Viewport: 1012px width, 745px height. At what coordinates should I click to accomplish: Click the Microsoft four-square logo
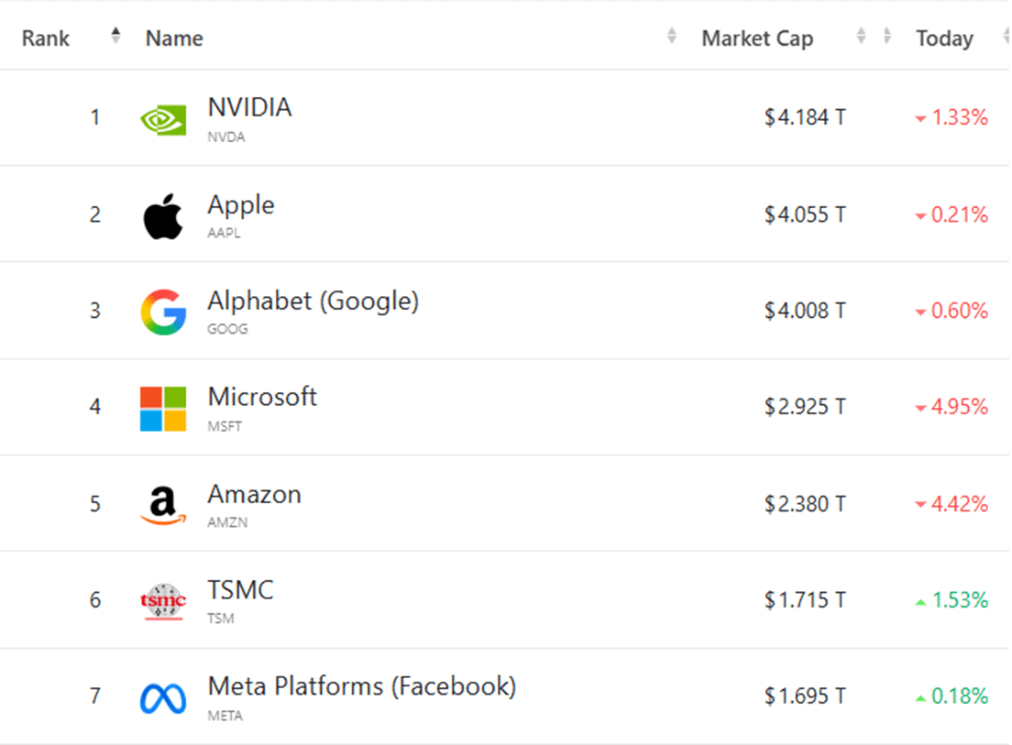pyautogui.click(x=163, y=409)
